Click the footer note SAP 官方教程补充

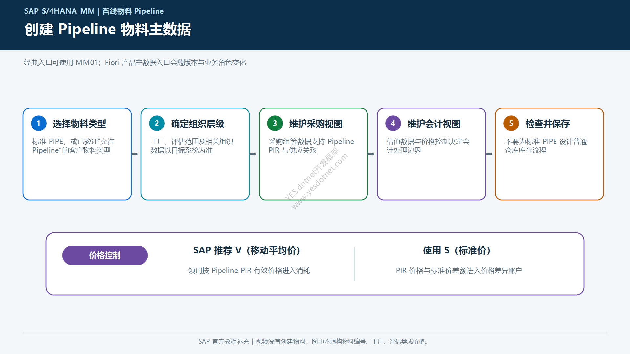point(224,342)
